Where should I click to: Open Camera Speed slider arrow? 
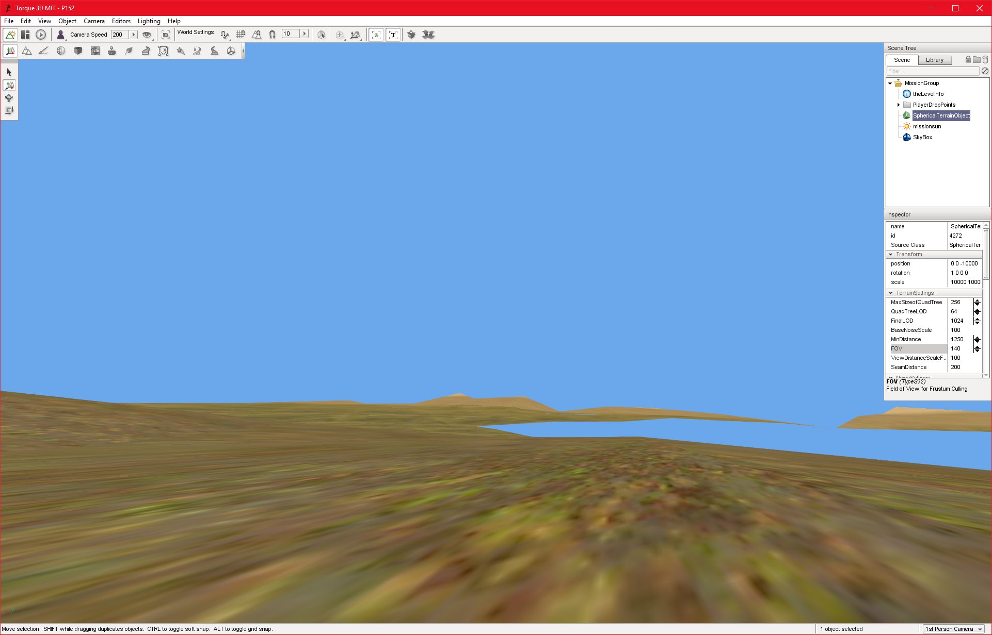point(133,35)
